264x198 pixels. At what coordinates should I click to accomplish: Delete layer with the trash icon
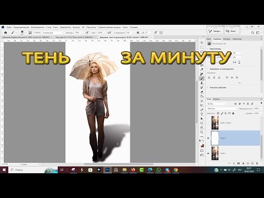(257, 163)
